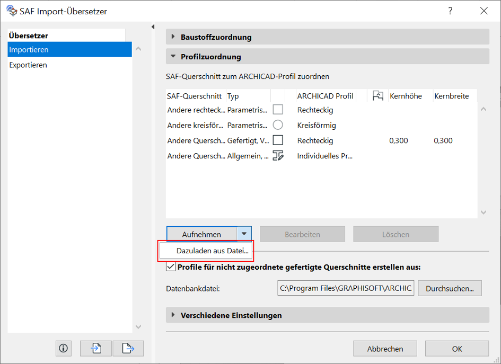Screen dimensions: 501x364
Task: Click the Kreisförmig profile cell
Action: [317, 125]
